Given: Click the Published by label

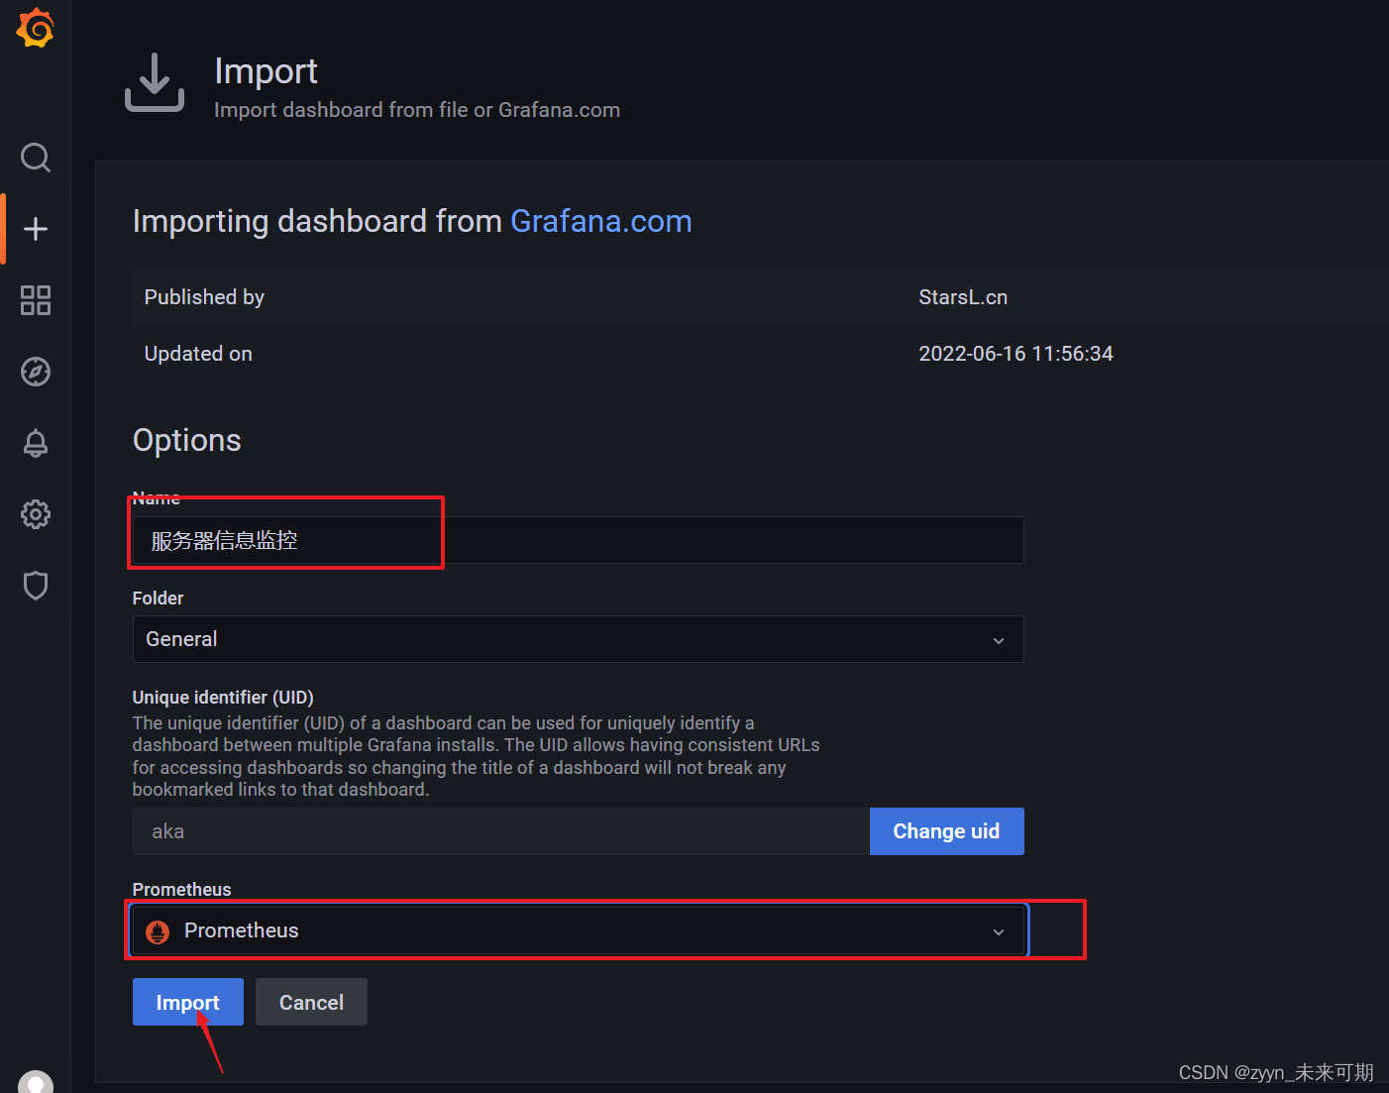Looking at the screenshot, I should point(204,297).
